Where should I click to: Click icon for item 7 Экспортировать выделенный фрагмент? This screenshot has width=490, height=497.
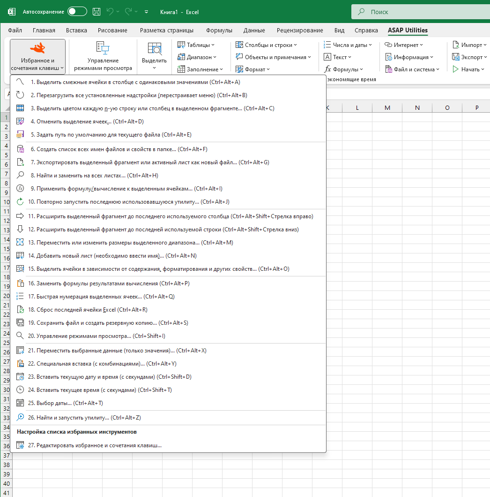coord(20,162)
